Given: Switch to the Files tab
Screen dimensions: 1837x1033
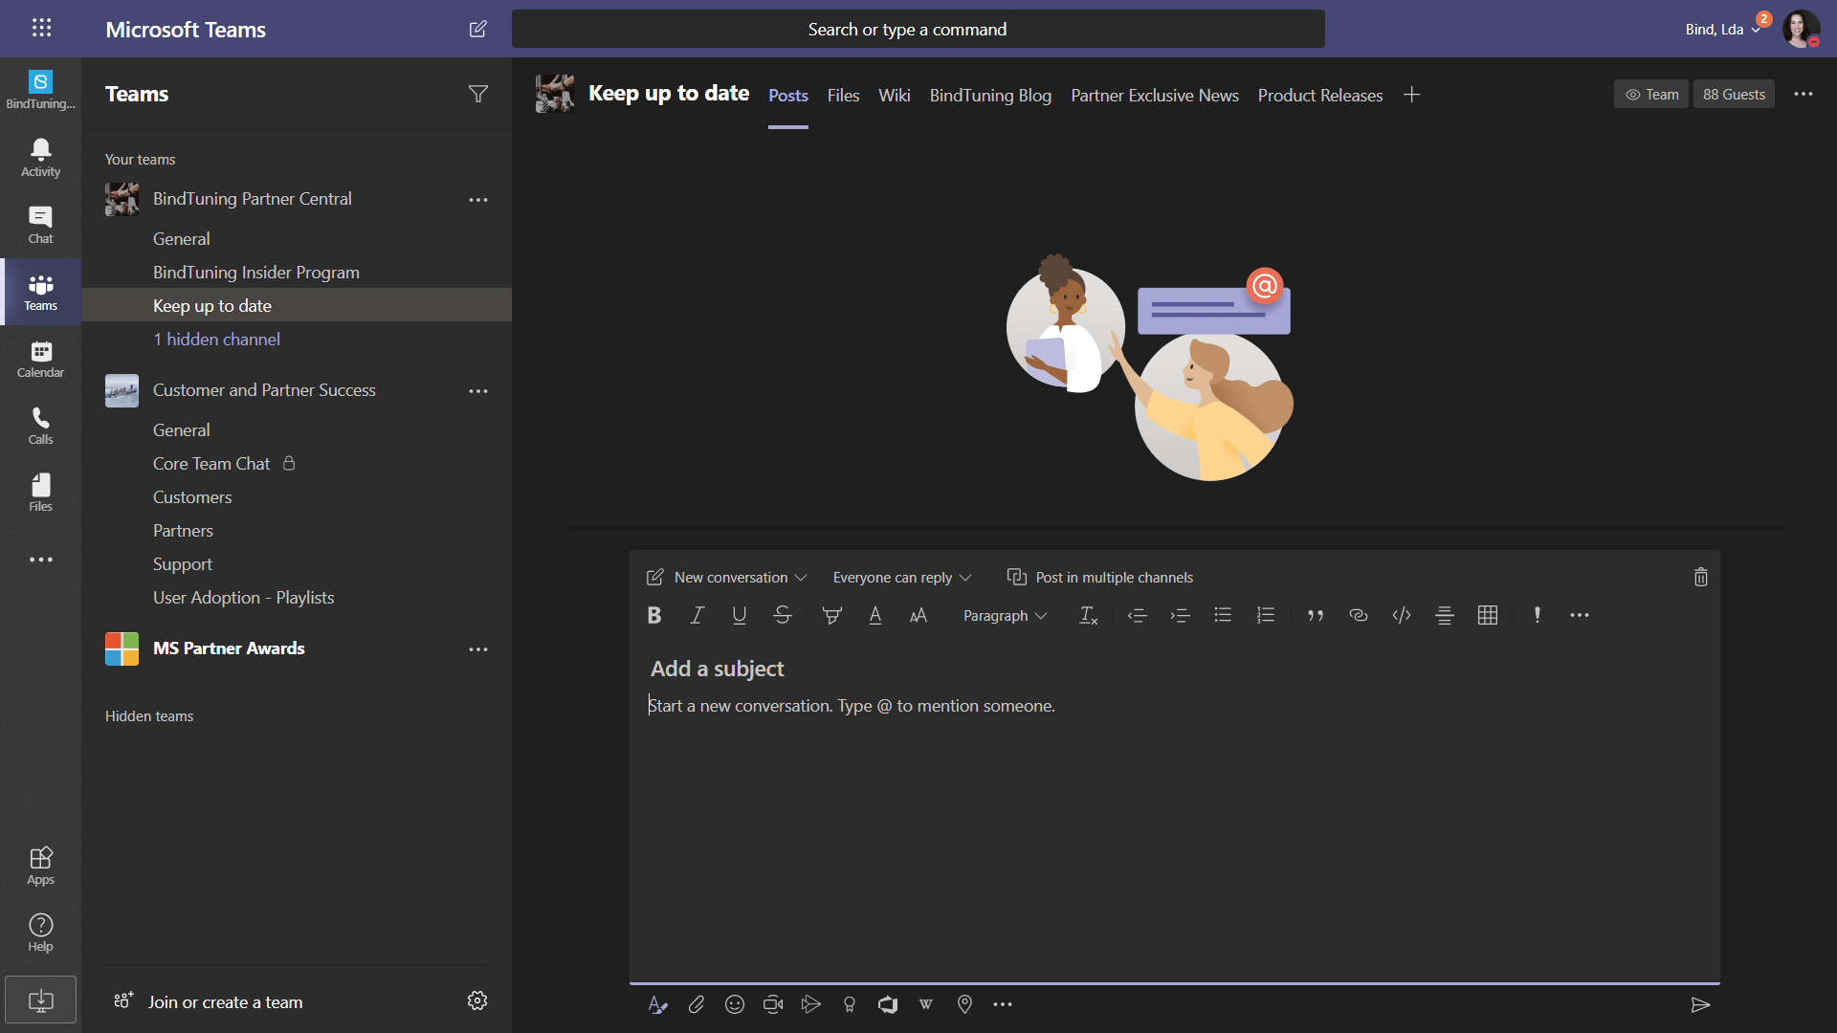Looking at the screenshot, I should point(843,95).
